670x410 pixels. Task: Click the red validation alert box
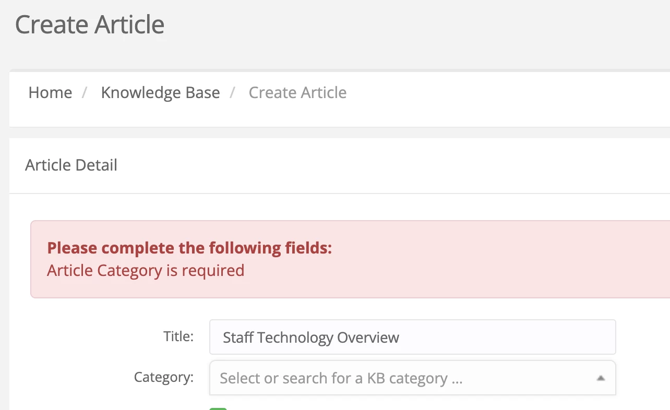pyautogui.click(x=350, y=259)
